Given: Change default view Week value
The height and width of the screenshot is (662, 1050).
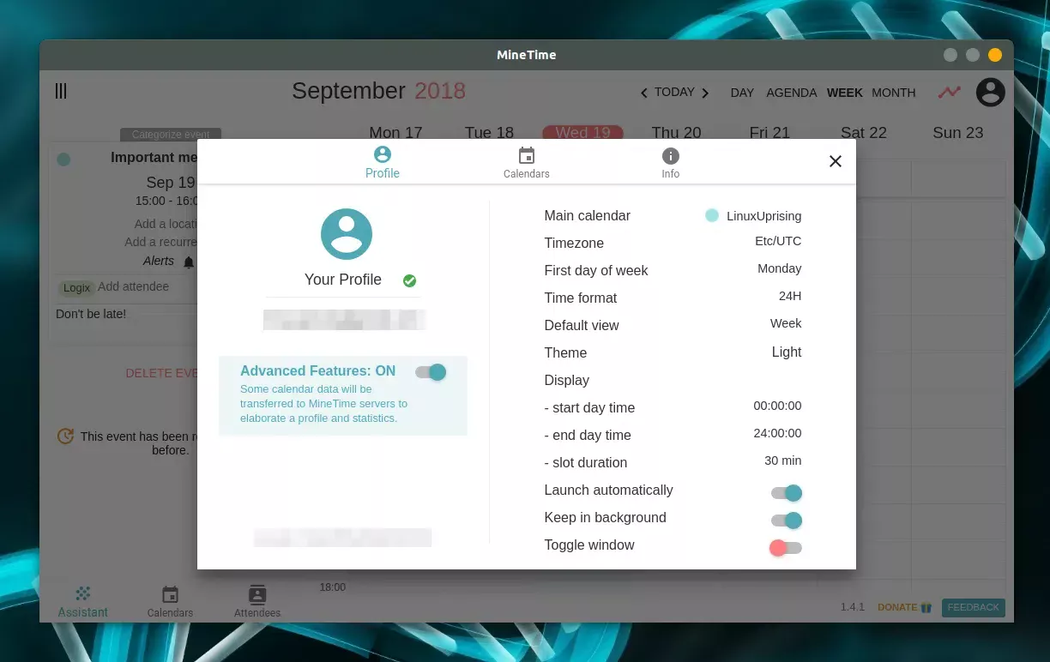Looking at the screenshot, I should point(786,323).
